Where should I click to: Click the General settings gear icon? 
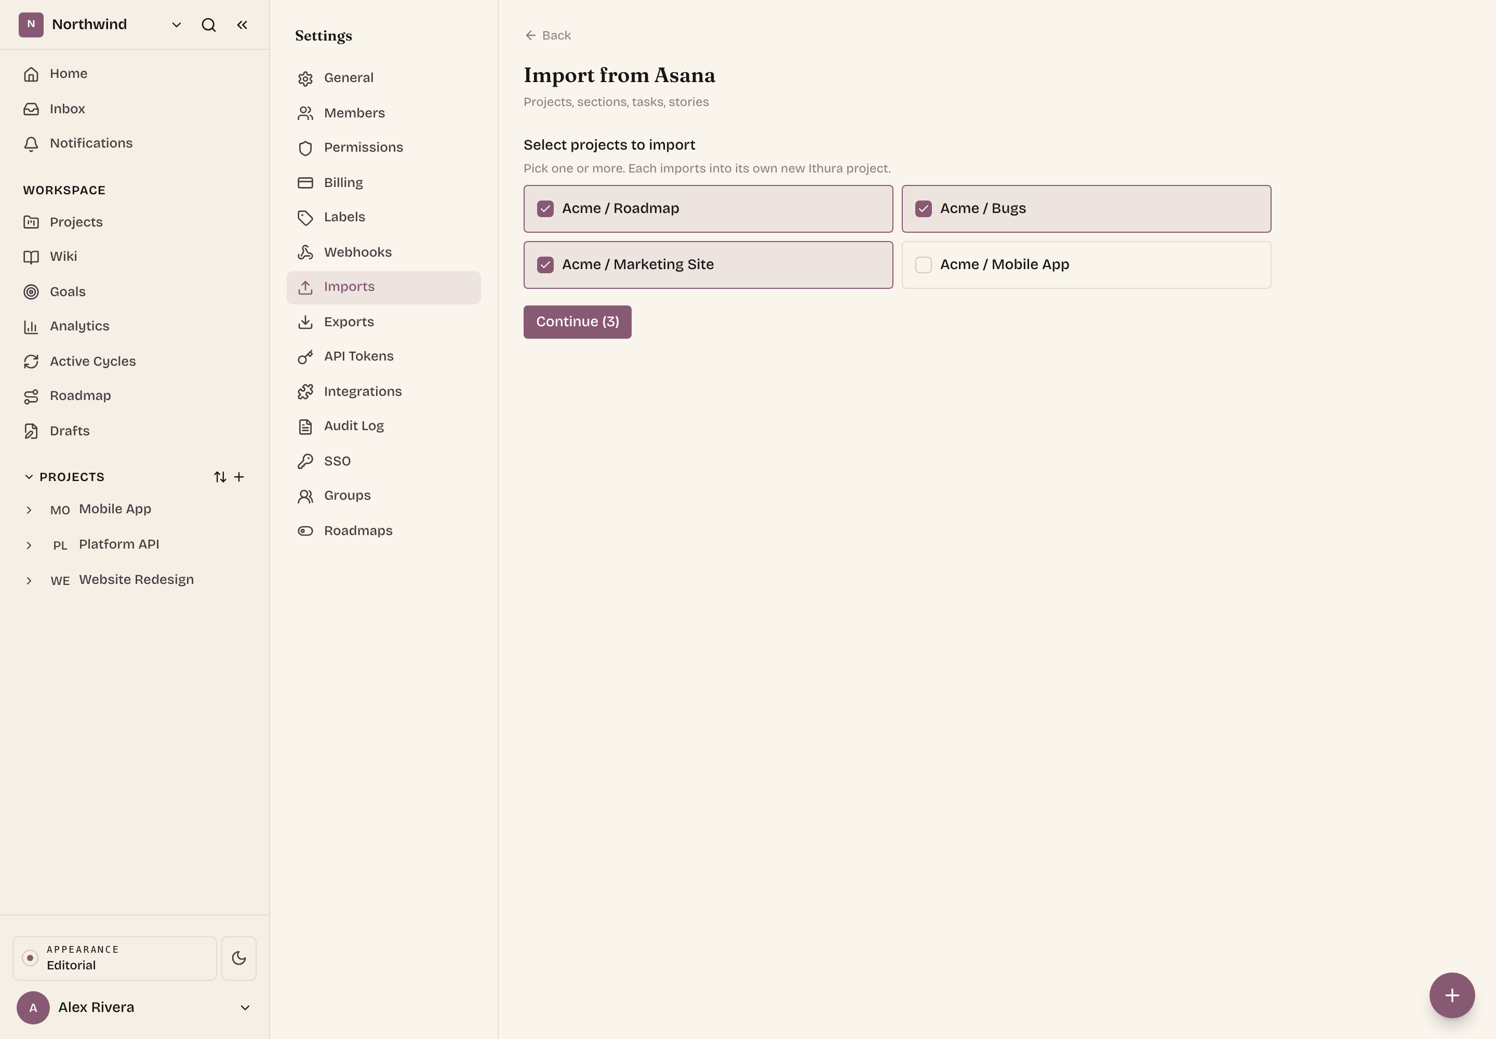pos(305,79)
